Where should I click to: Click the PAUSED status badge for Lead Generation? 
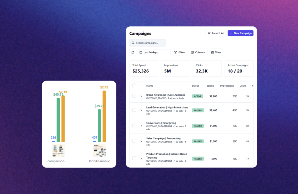198,111
